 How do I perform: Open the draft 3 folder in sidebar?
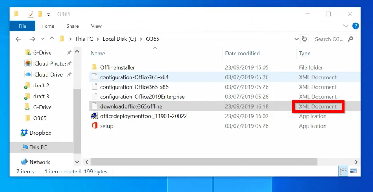pyautogui.click(x=41, y=96)
